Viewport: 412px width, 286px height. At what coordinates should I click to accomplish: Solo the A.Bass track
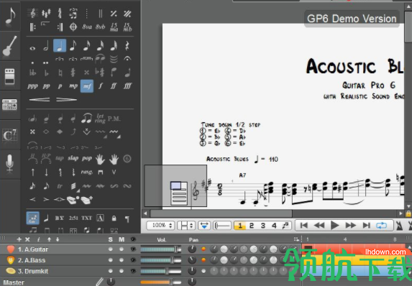coord(110,260)
